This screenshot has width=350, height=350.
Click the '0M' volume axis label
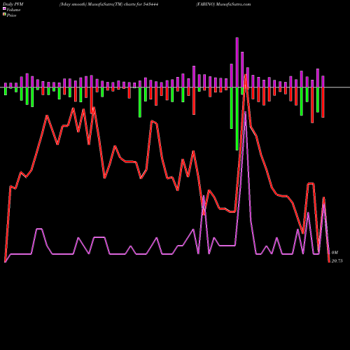[x=335, y=253]
